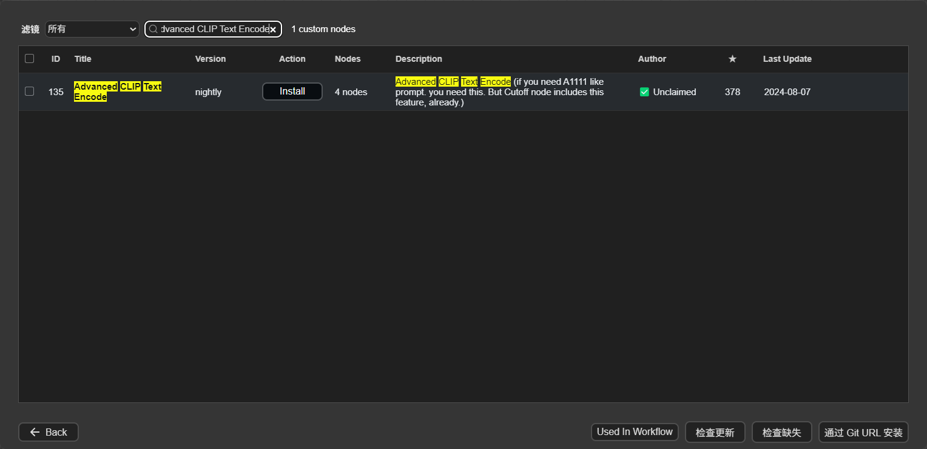The height and width of the screenshot is (449, 927).
Task: Toggle the select-all checkbox in header
Action: pyautogui.click(x=29, y=59)
